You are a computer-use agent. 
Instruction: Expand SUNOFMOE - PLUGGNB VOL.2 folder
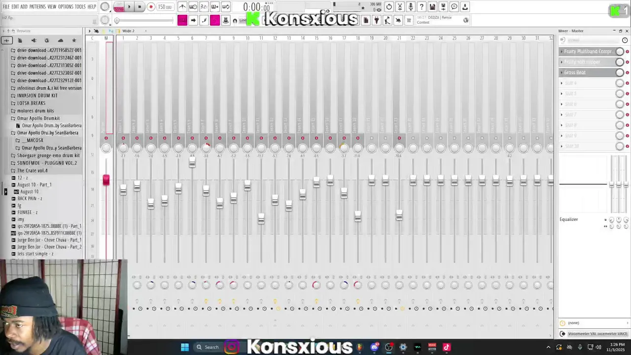pyautogui.click(x=47, y=163)
